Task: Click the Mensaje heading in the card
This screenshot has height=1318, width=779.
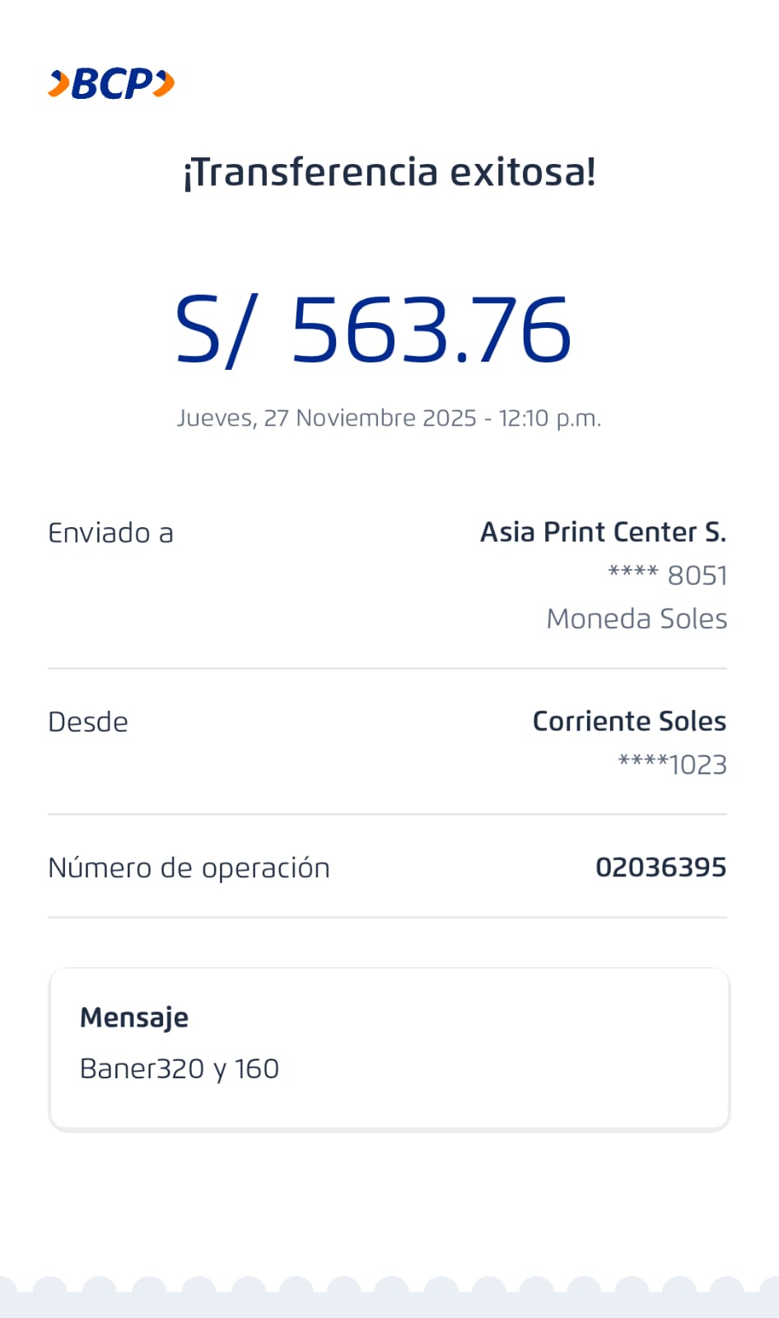Action: pos(134,1018)
